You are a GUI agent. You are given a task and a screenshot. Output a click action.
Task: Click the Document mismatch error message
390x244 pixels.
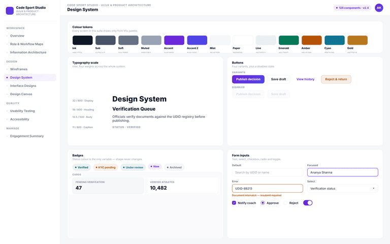tap(256, 195)
